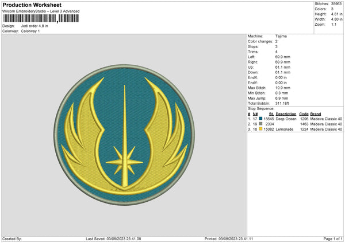Click the EndY value 0.00 in
The height and width of the screenshot is (243, 345).
point(281,83)
